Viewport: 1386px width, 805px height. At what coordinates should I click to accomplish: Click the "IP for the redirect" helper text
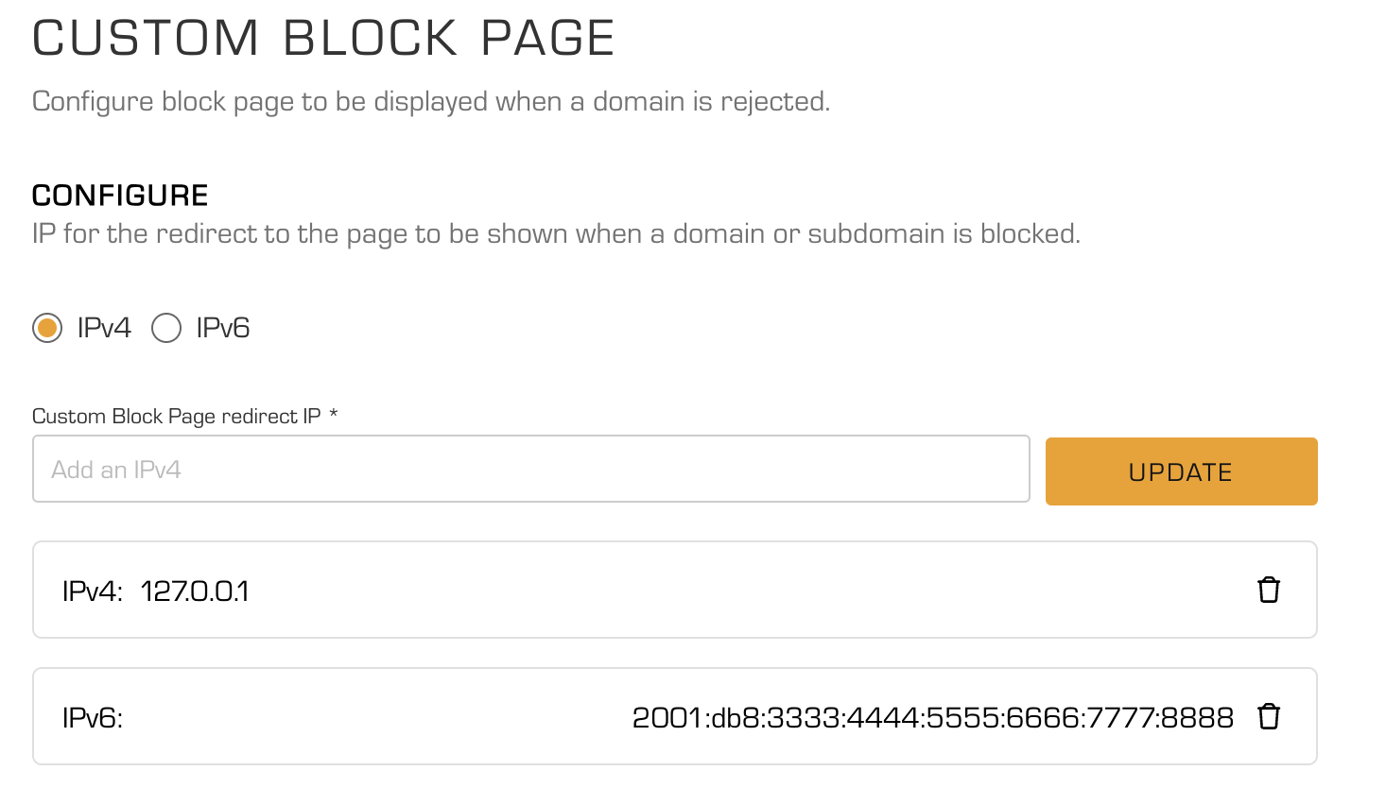(556, 234)
